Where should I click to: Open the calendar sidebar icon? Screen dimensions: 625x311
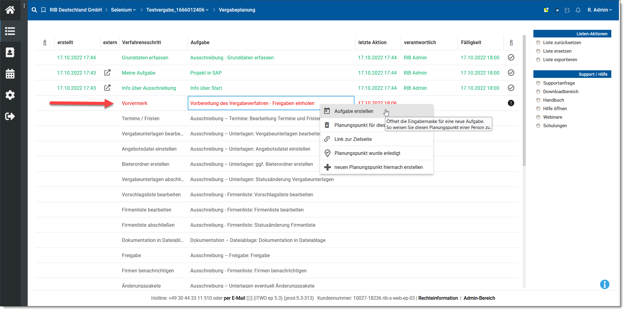[10, 74]
